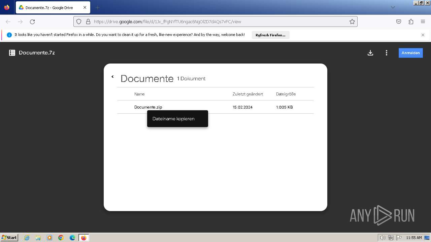Launch Microsoft Edge from taskbar

(72, 238)
